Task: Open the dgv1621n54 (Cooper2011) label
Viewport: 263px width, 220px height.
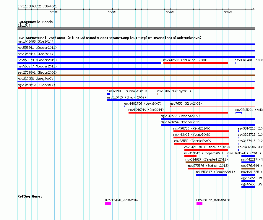Action: point(181,122)
